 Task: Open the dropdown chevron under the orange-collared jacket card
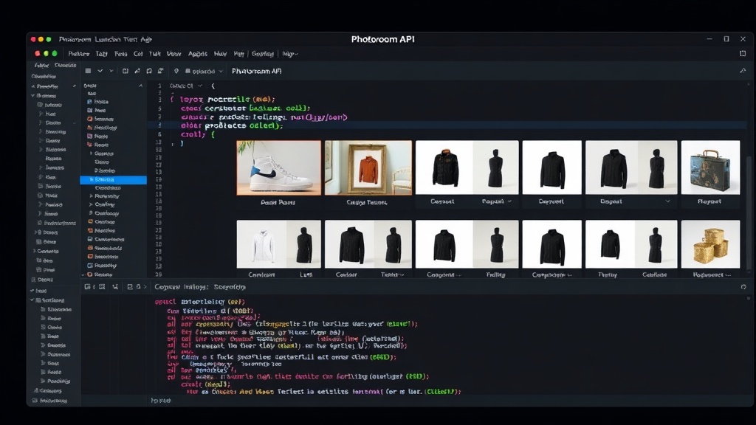click(x=509, y=201)
